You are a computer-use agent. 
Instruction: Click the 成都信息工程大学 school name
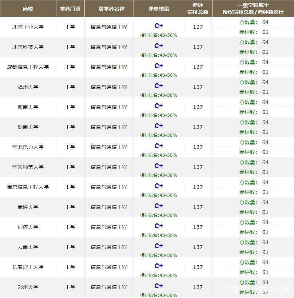[28, 67]
